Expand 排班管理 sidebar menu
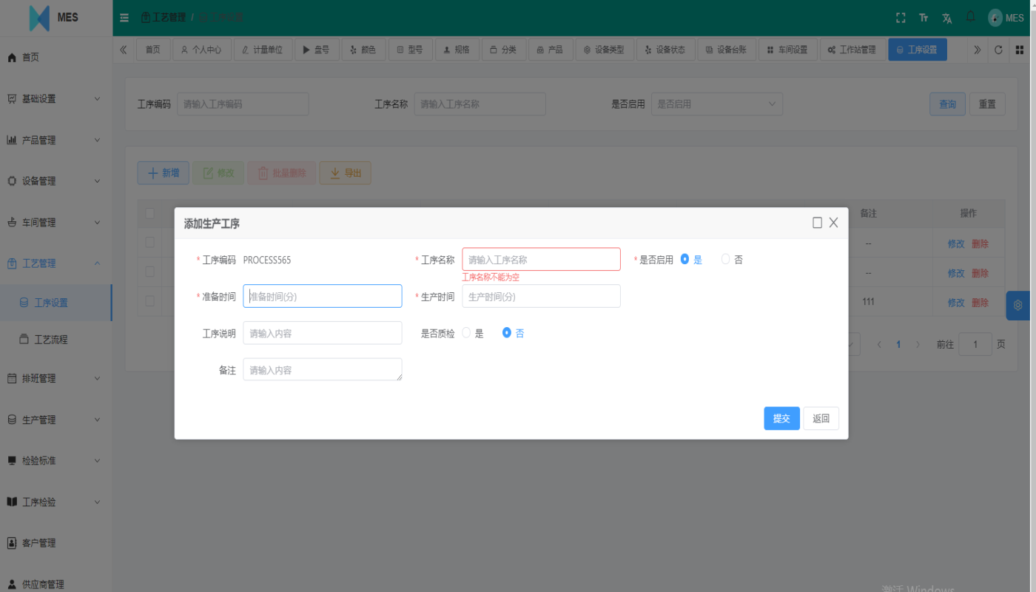Viewport: 1036px width, 592px height. (56, 378)
